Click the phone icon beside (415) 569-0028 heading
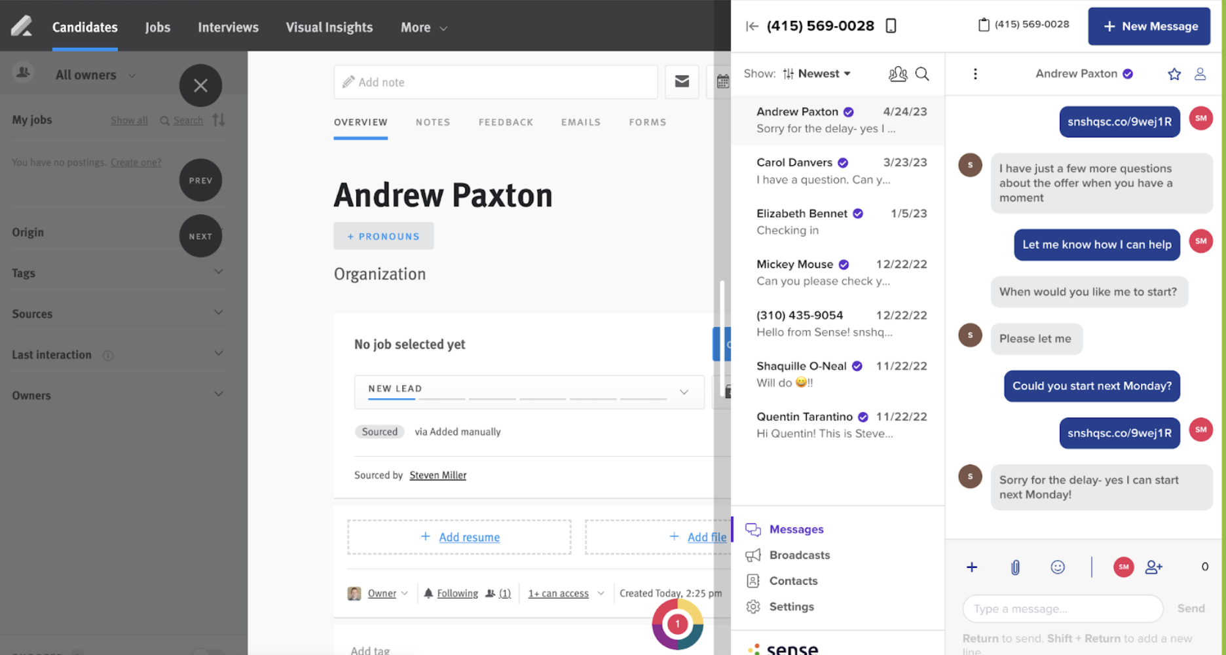The width and height of the screenshot is (1226, 655). coord(891,26)
